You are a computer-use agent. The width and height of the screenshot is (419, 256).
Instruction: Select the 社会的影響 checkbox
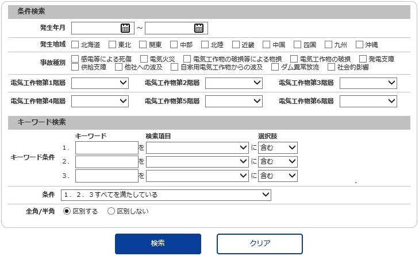coord(332,67)
